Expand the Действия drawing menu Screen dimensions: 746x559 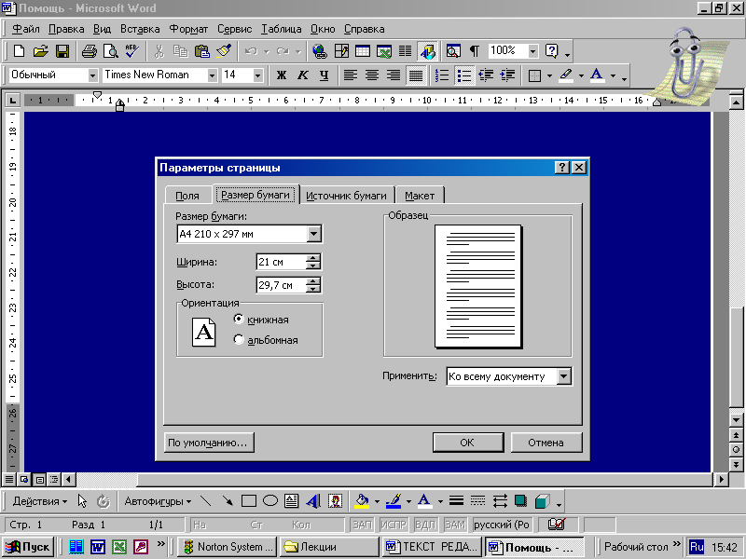[40, 501]
